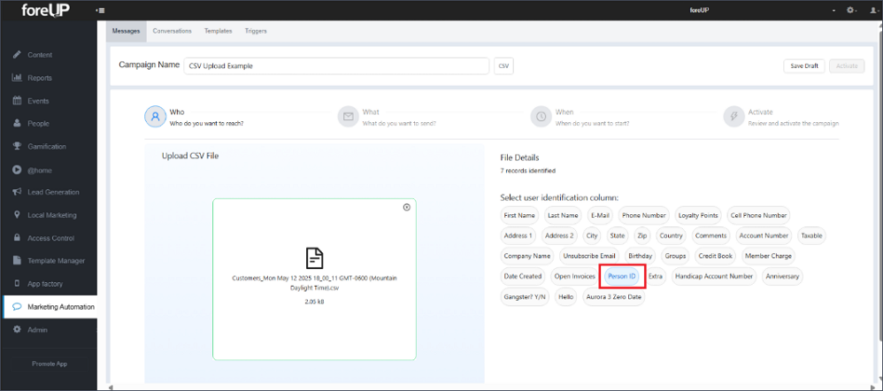
Task: Choose the State chip
Action: [x=618, y=235]
